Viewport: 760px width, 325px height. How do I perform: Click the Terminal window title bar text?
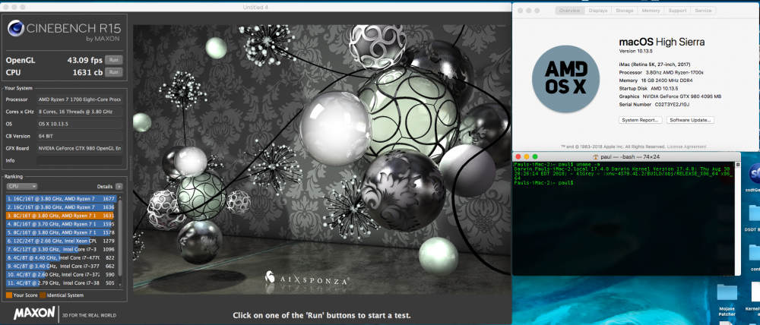point(629,156)
